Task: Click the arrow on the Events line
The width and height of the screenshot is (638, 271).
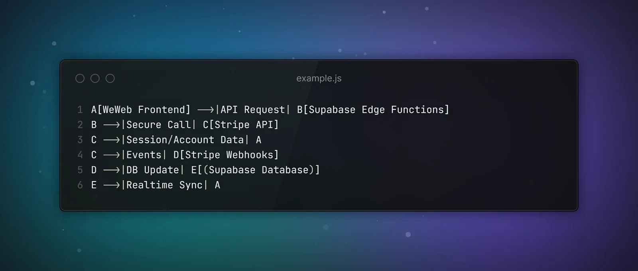Action: (112, 155)
